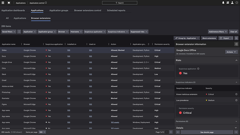The image size is (240, 135).
Task: Click the user profile icon
Action: point(232,3)
